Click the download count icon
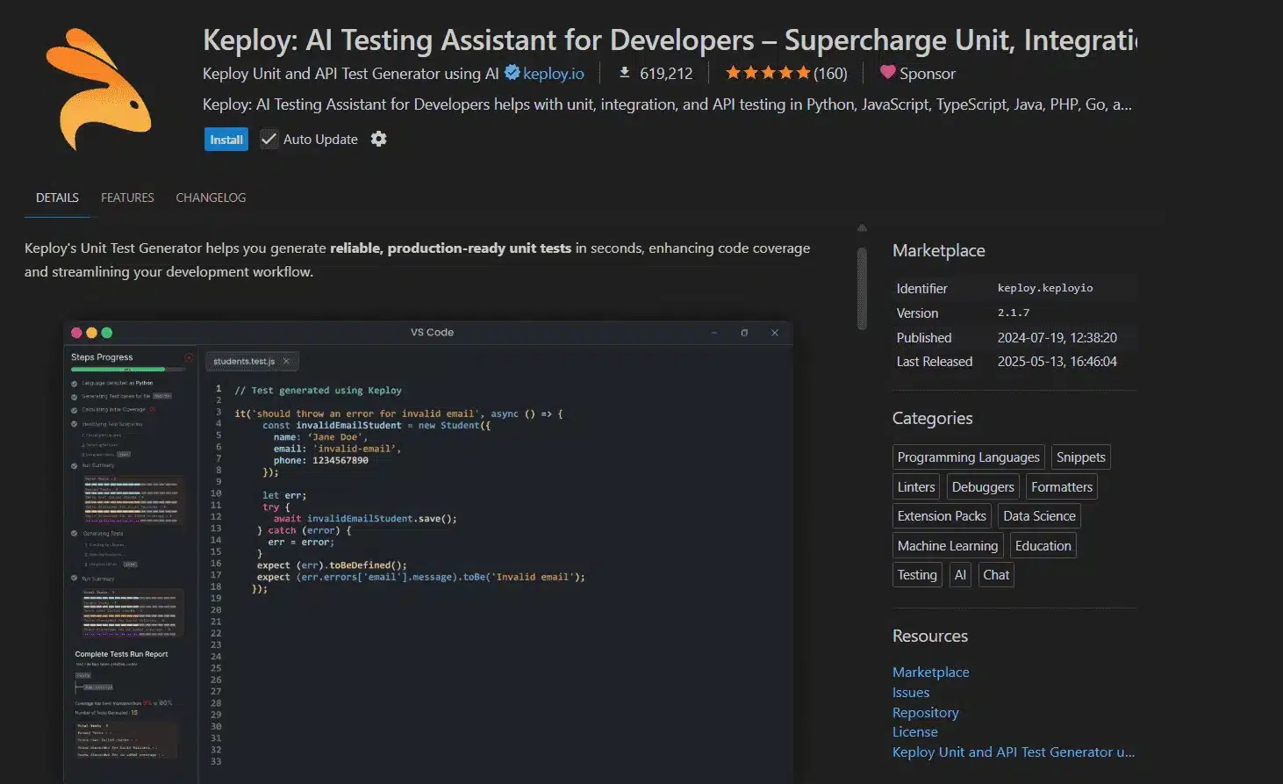The height and width of the screenshot is (784, 1283). [624, 73]
